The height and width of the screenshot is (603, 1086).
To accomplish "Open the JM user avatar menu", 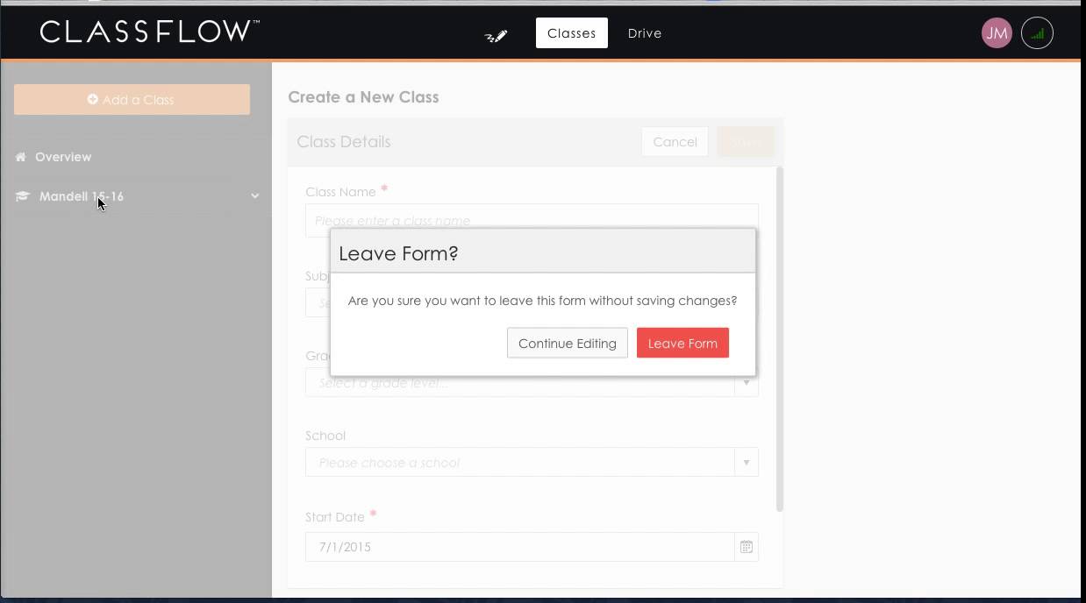I will (x=997, y=33).
